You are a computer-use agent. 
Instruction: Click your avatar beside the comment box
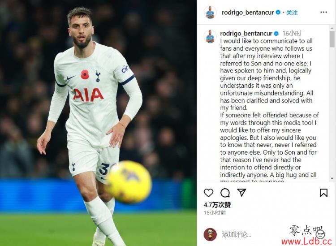coord(210,234)
